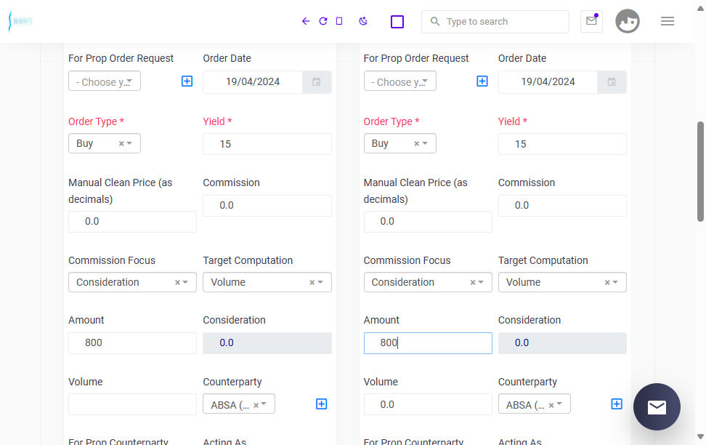The height and width of the screenshot is (445, 706).
Task: Clear left Target Computation selection
Action: [x=312, y=283]
